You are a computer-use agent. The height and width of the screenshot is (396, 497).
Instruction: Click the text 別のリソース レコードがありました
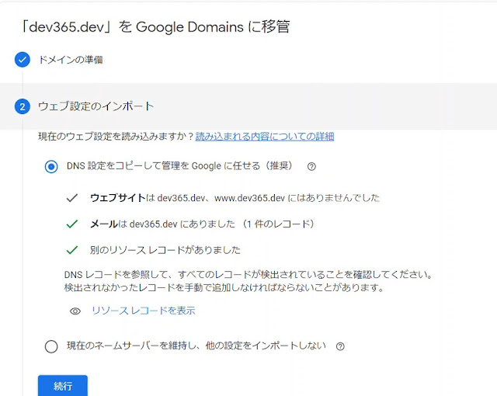[x=165, y=250]
